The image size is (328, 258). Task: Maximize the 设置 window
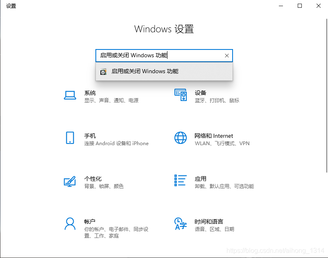click(x=300, y=6)
